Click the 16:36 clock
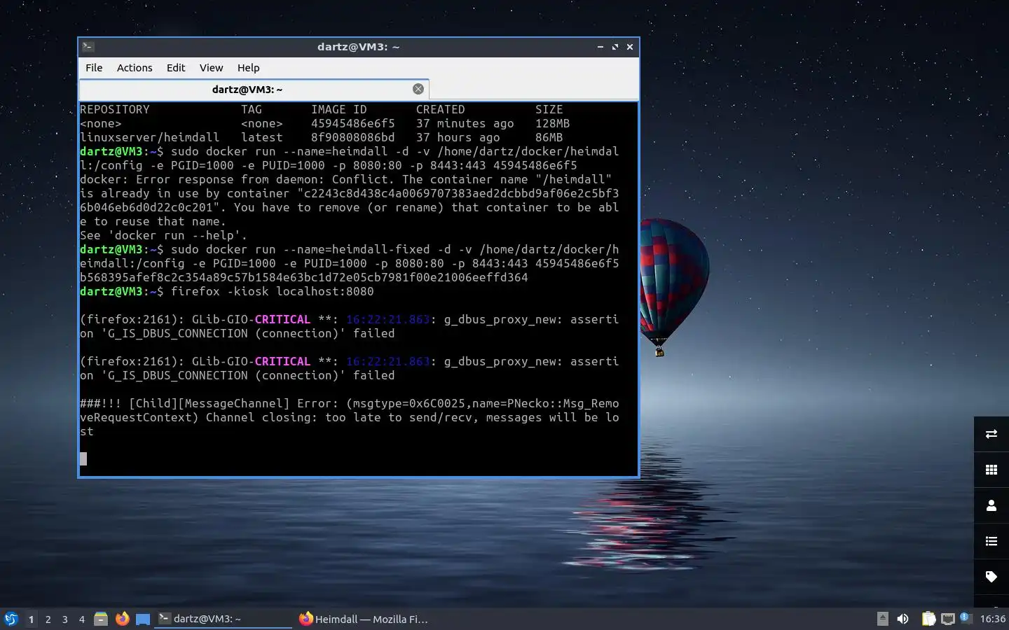Screen dimensions: 1009x630 (992, 619)
